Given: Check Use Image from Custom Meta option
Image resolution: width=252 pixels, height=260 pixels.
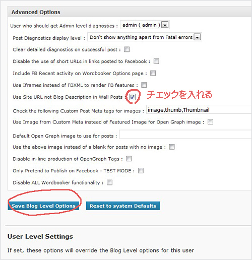Looking at the screenshot, I should (x=210, y=122).
